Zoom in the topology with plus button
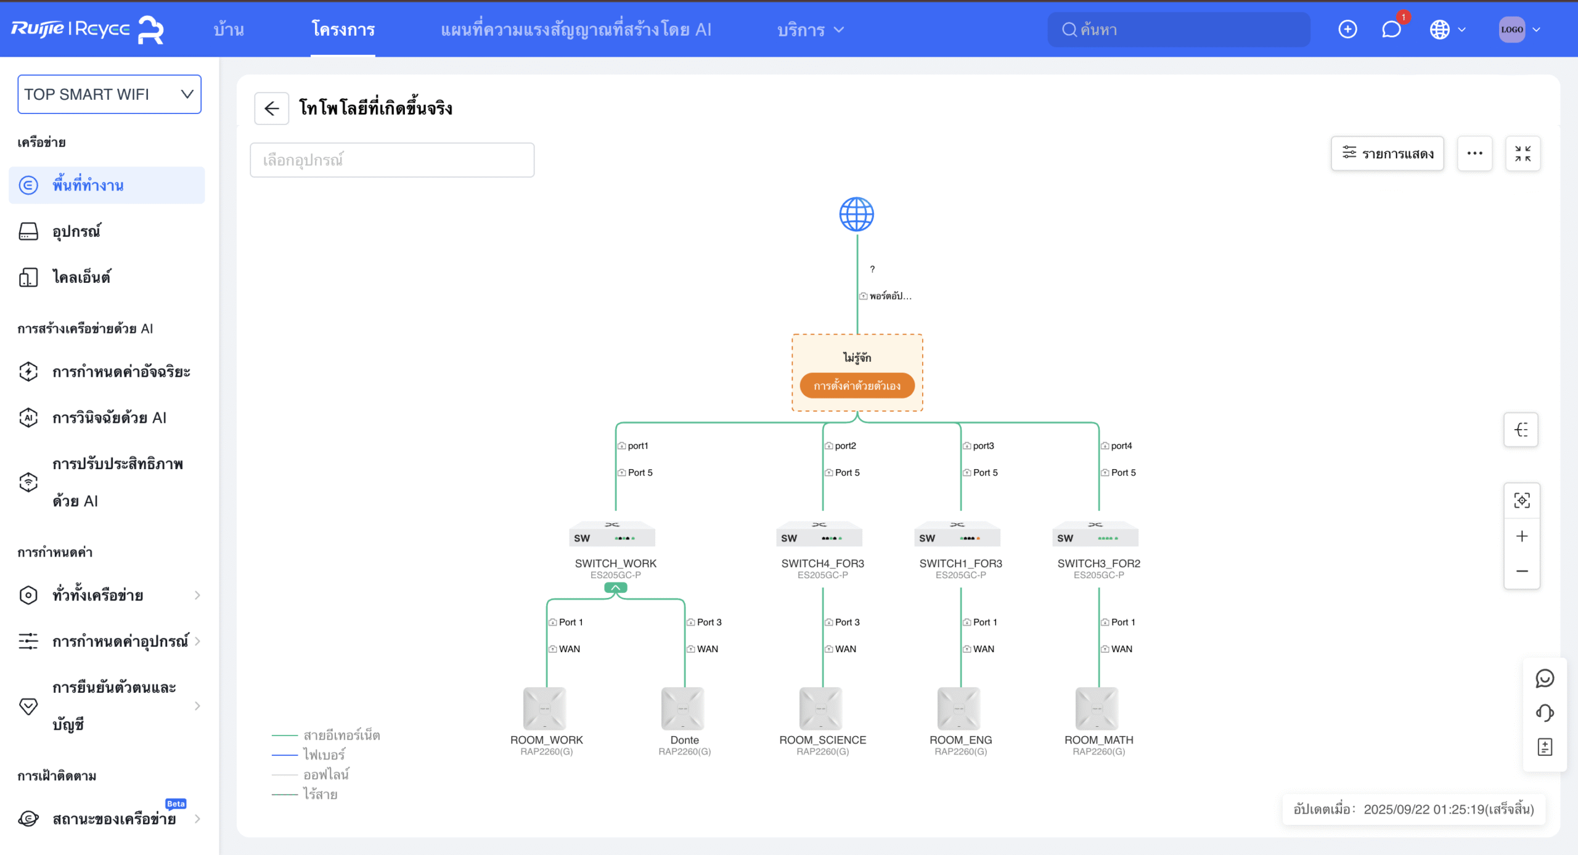1578x855 pixels. 1521,536
